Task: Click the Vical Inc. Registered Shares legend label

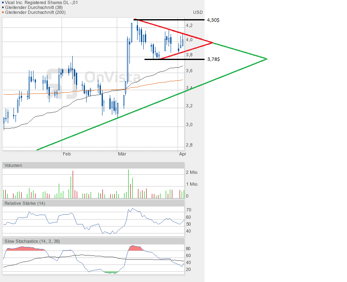Action: [41, 3]
